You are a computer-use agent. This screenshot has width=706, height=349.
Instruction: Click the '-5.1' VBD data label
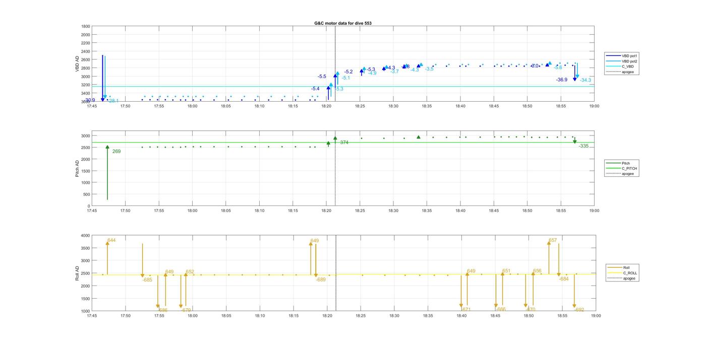[x=345, y=78]
